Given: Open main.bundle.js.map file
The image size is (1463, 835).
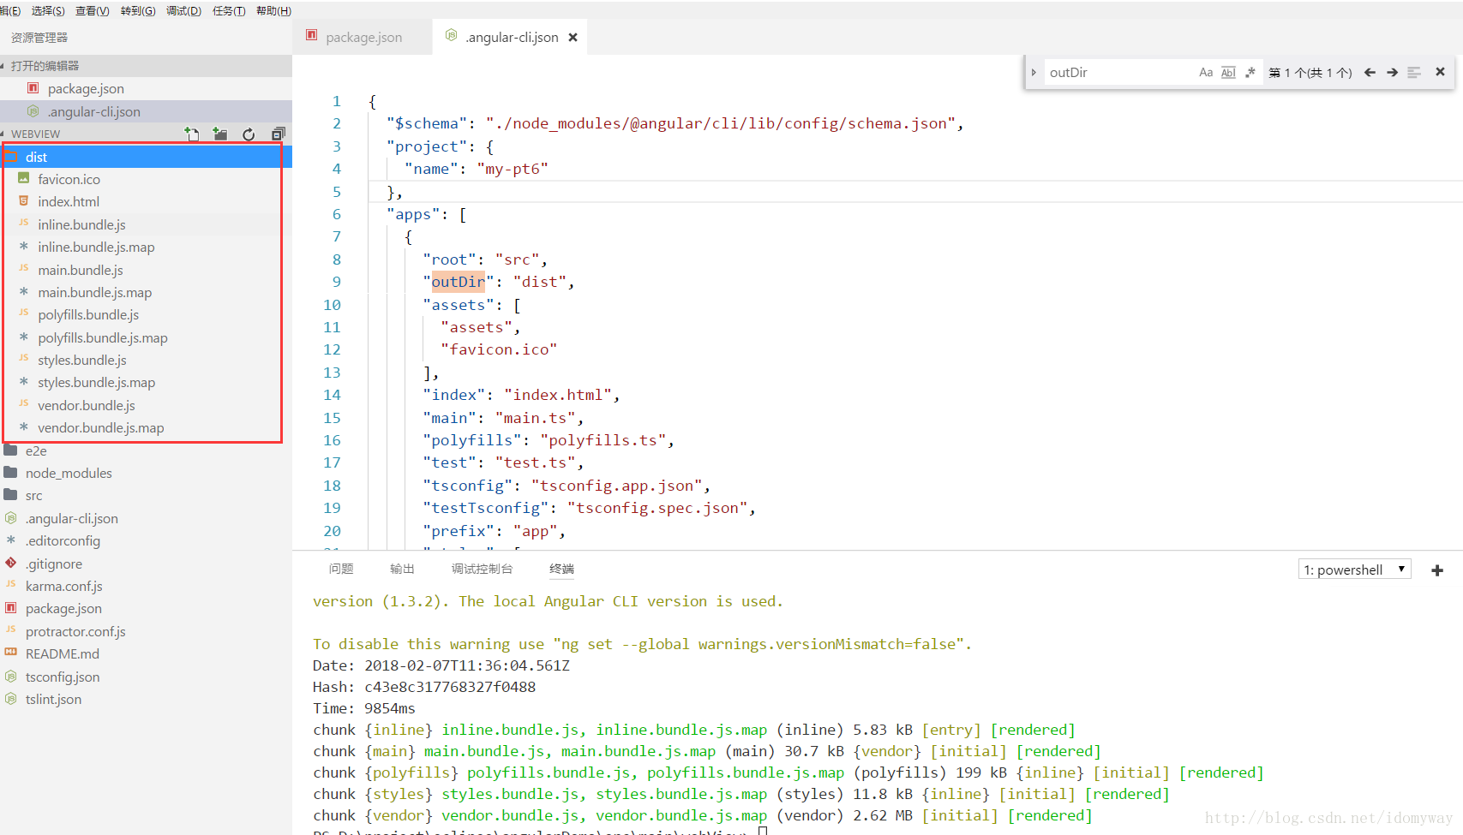Looking at the screenshot, I should [x=146, y=292].
